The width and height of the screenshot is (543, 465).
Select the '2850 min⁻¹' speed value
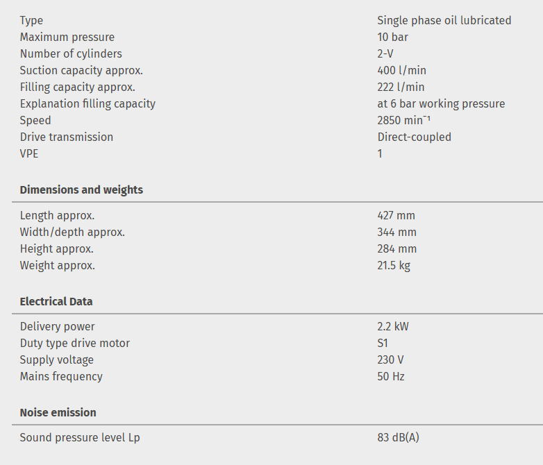click(403, 120)
